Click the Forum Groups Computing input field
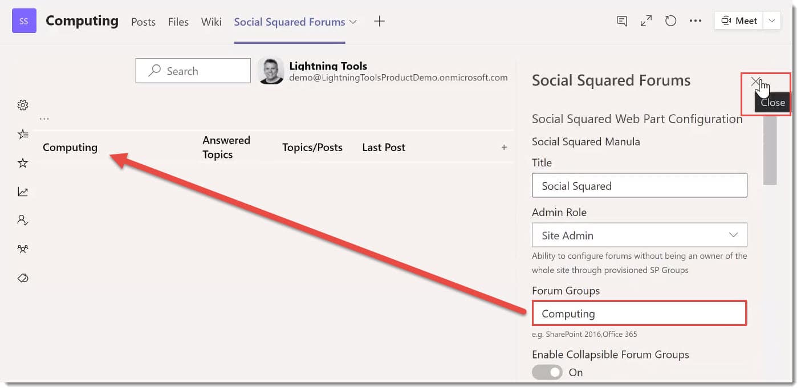 click(639, 313)
